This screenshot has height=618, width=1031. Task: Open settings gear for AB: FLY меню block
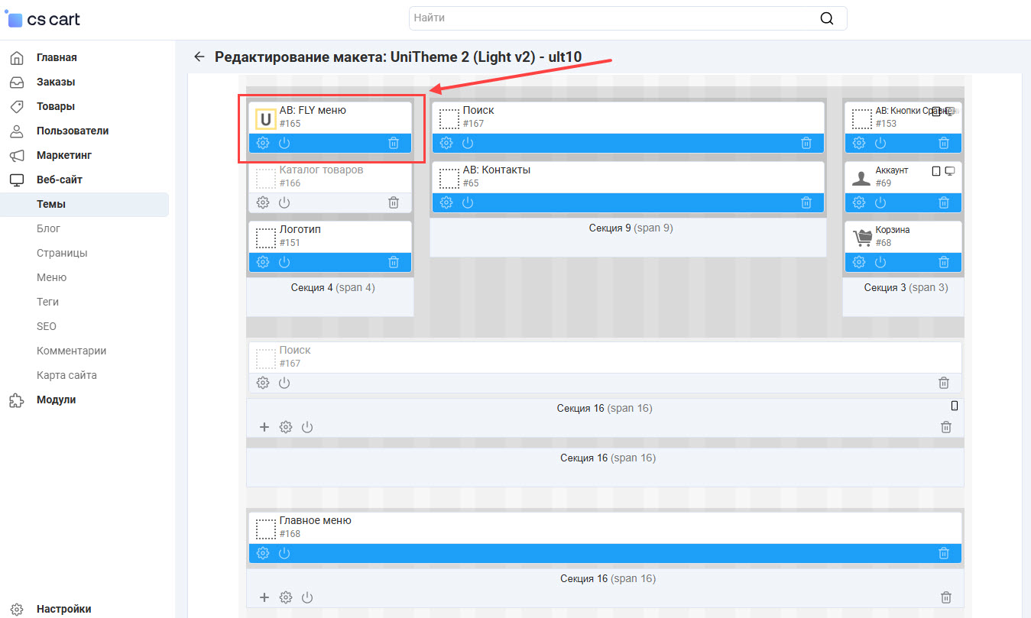click(263, 143)
